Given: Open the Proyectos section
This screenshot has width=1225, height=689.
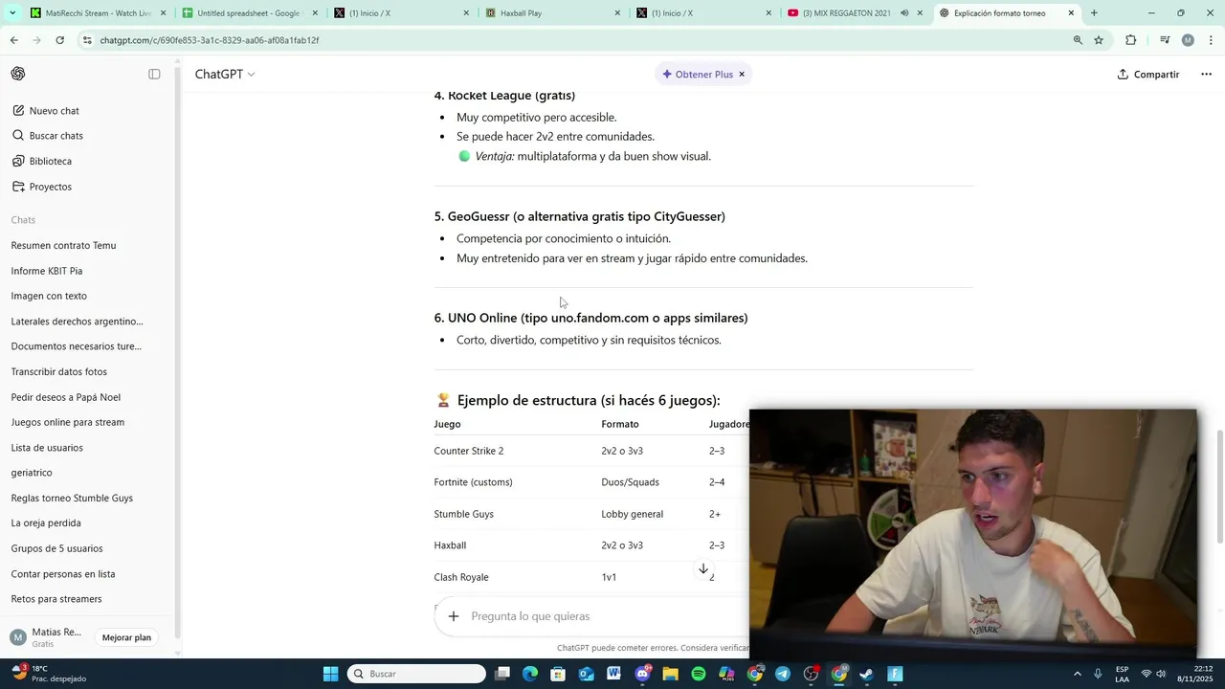Looking at the screenshot, I should tap(41, 187).
